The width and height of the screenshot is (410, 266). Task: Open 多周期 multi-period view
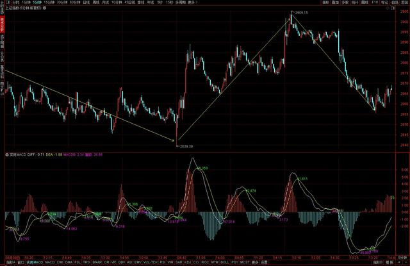click(181, 3)
